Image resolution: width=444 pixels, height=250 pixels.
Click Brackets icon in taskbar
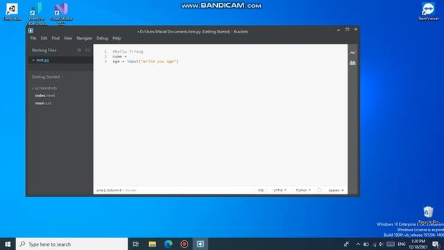[200, 244]
